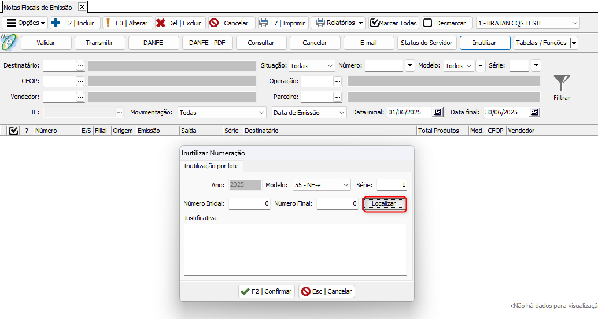Open the Opções menu

(x=27, y=23)
